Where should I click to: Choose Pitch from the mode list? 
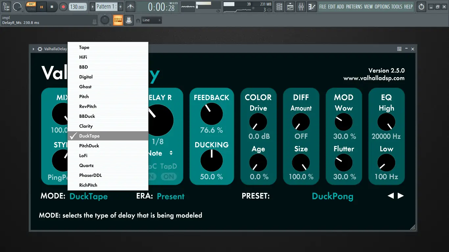click(x=108, y=96)
